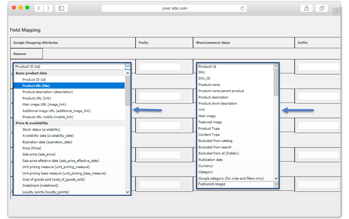349x219 pixels.
Task: Choose Availability date (availability_date) option
Action: coord(48,136)
